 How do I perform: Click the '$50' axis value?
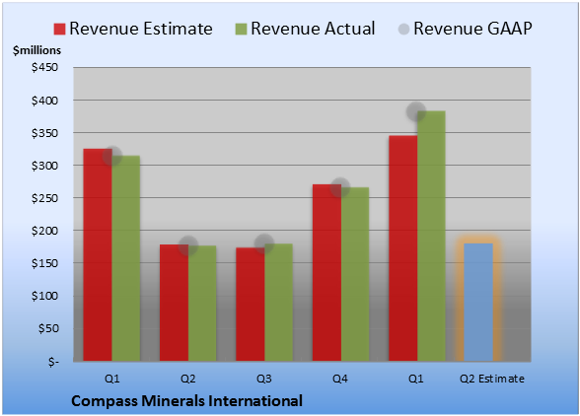pos(48,328)
